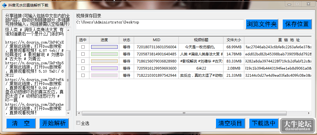
Task: Click the purple progress bar for 6米22 row
Action: pos(104,68)
